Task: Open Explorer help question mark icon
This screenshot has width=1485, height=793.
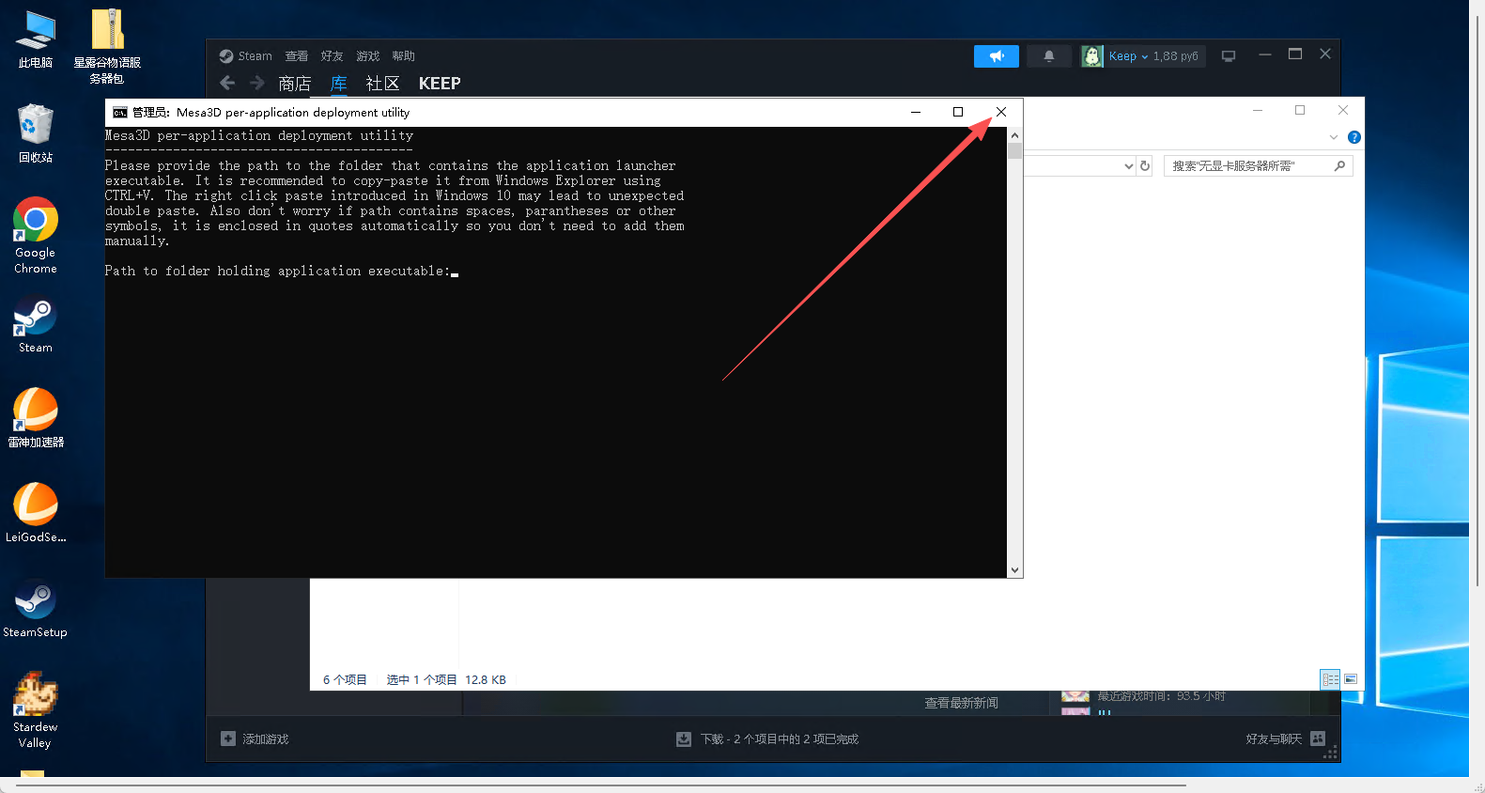Action: (1354, 137)
